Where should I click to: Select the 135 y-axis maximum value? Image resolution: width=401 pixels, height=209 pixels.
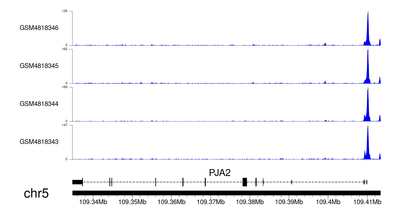click(x=65, y=11)
